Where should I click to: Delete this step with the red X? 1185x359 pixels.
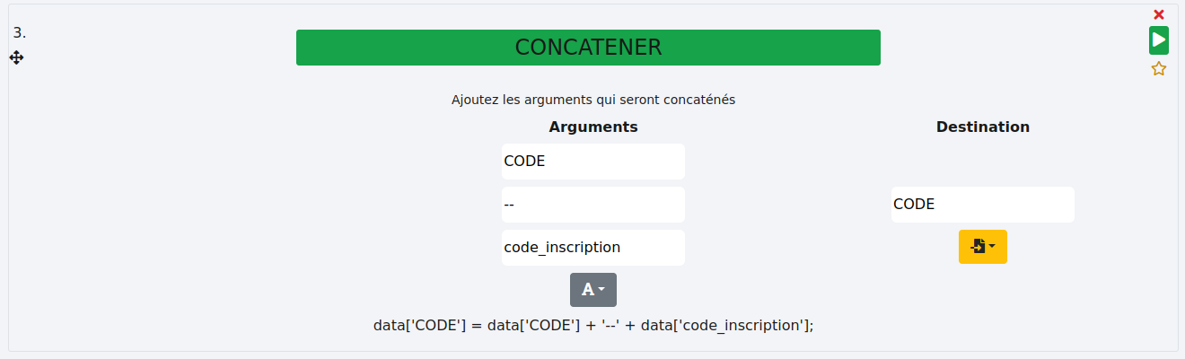[x=1159, y=14]
